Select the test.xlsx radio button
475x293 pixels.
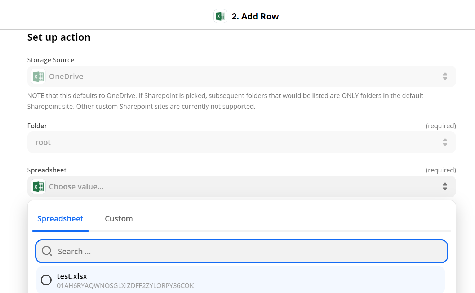click(x=46, y=280)
